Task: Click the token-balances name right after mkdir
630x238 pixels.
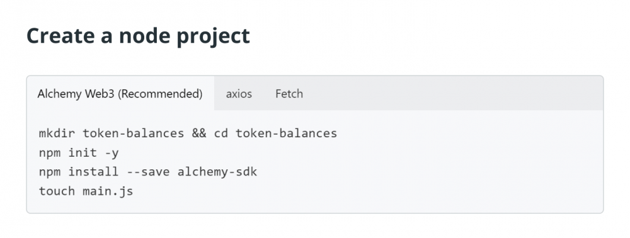Action: pyautogui.click(x=134, y=133)
